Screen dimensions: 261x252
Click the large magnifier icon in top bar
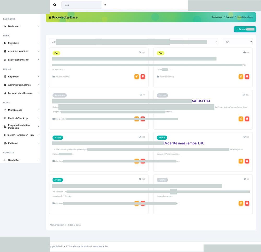[55, 5]
